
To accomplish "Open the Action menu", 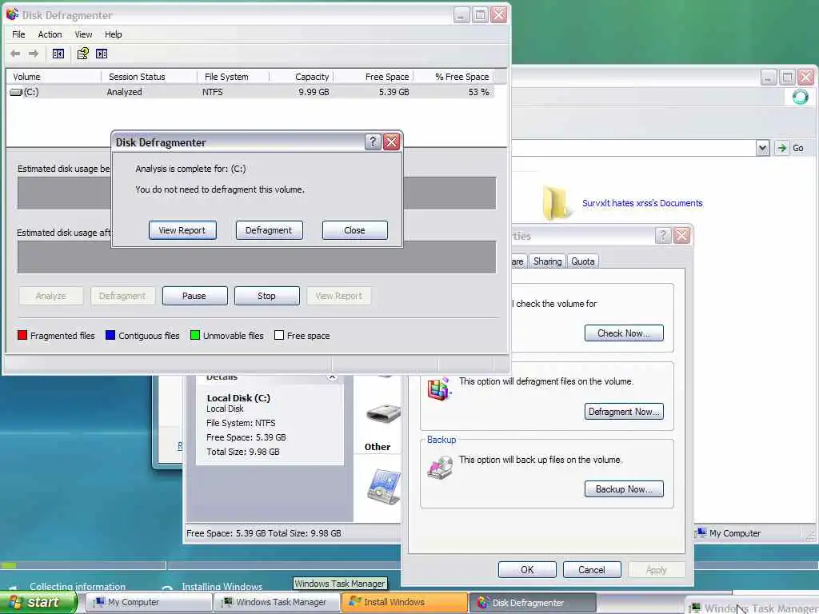I will 50,34.
